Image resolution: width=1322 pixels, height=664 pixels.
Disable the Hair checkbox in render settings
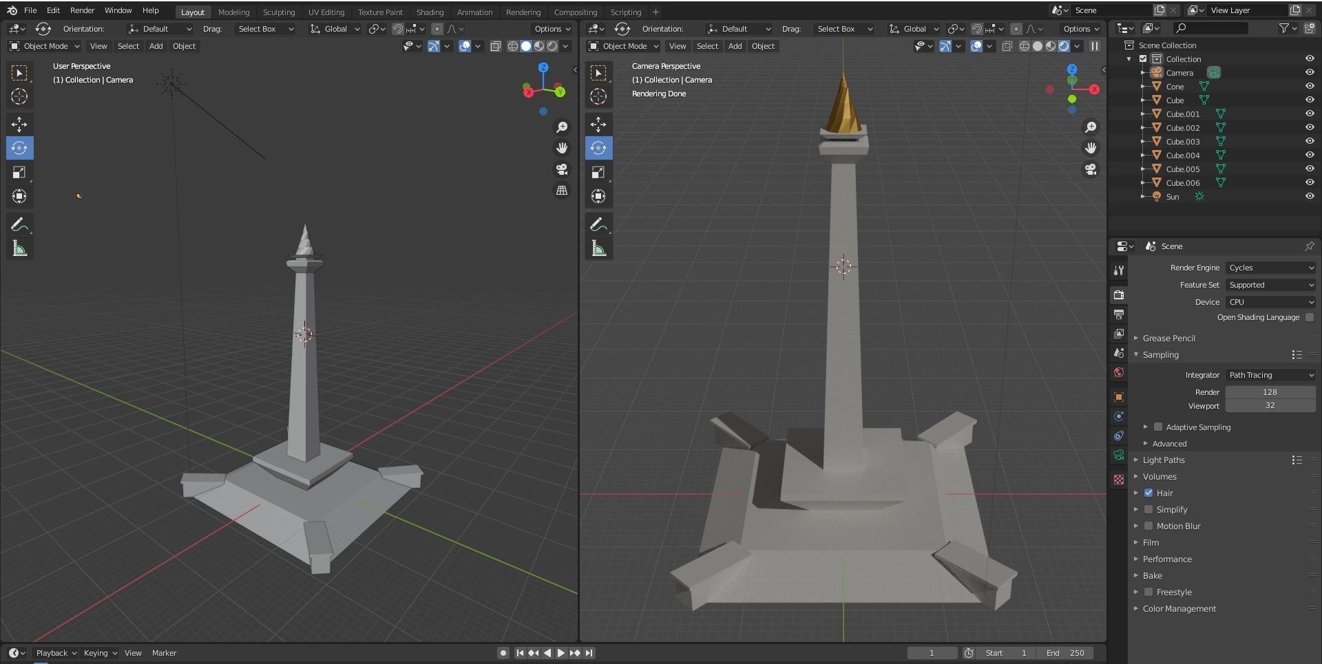coord(1148,493)
